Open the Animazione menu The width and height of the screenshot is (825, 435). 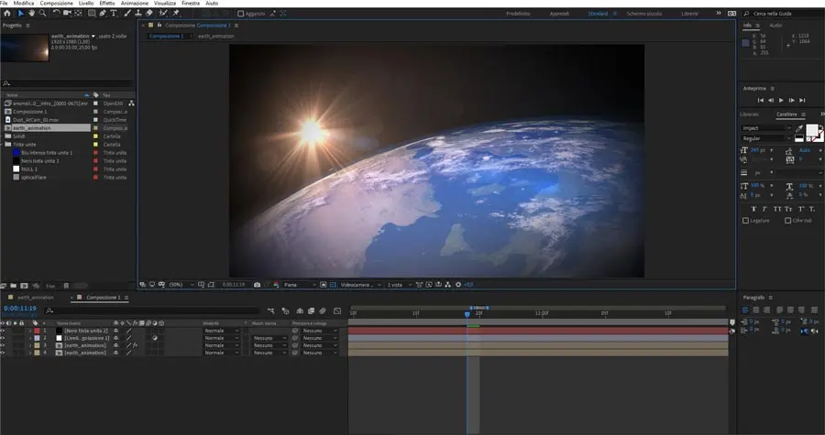tap(135, 3)
